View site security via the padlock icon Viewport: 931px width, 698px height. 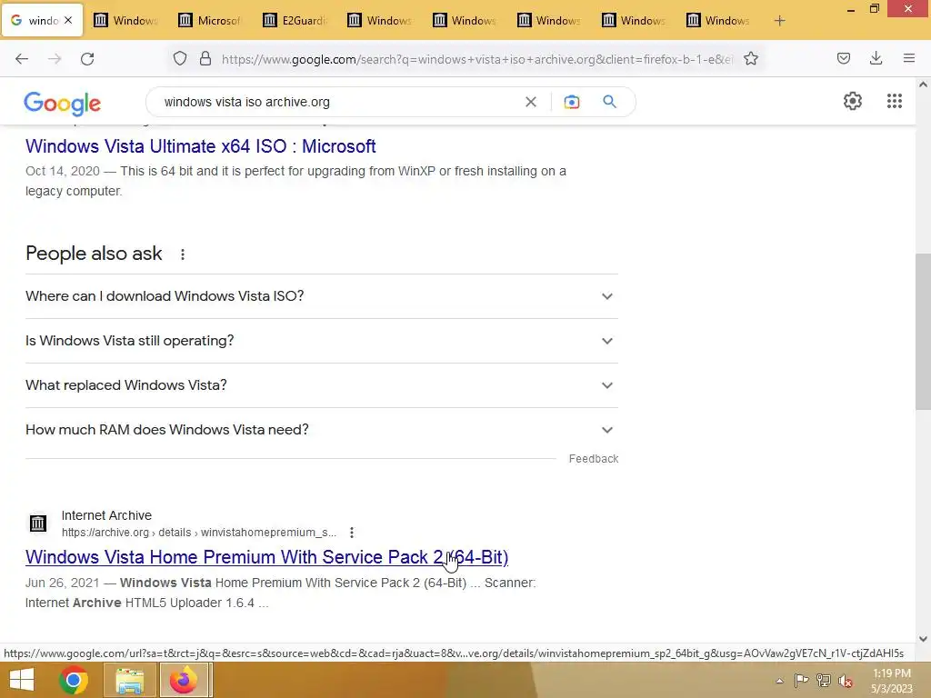tap(205, 58)
